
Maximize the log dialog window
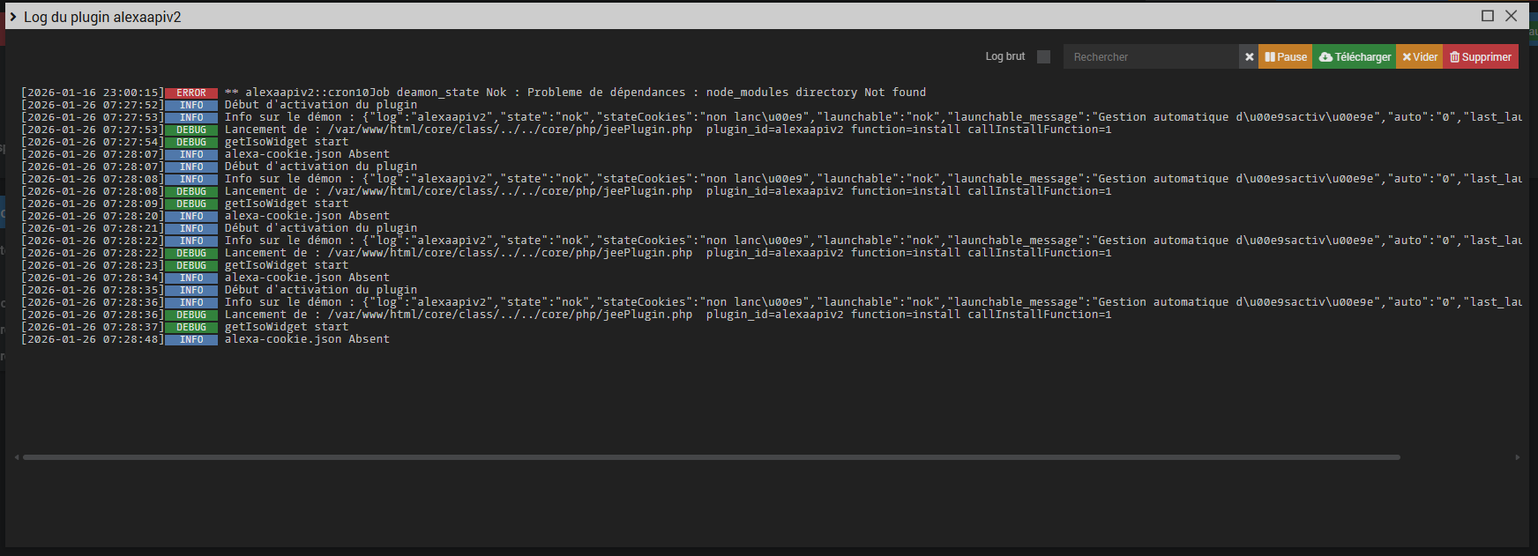tap(1488, 16)
